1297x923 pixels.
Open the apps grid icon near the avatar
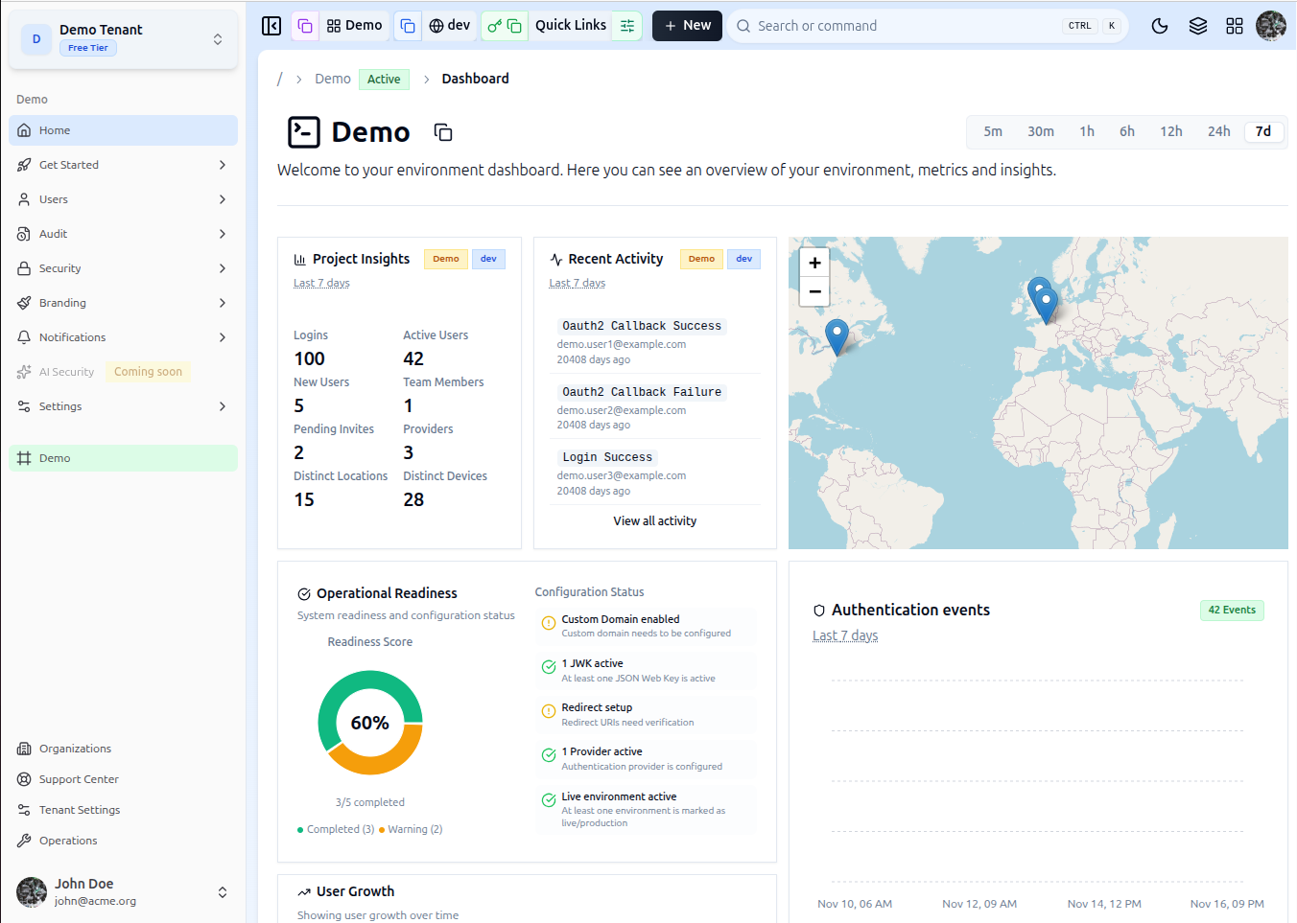(1235, 26)
